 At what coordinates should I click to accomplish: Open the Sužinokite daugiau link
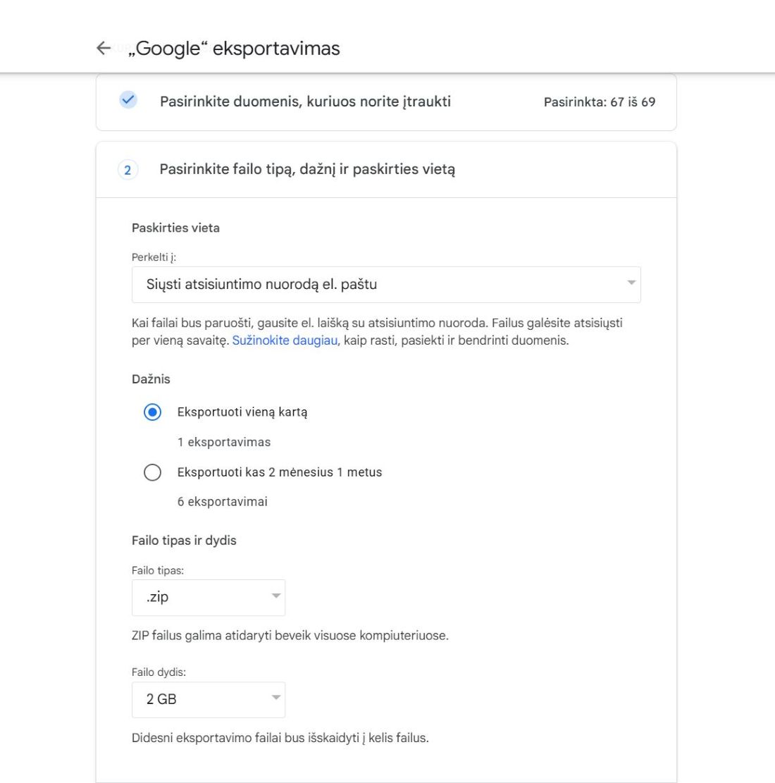(x=285, y=340)
